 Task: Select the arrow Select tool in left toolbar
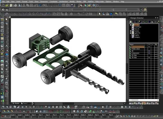(x=7, y=19)
